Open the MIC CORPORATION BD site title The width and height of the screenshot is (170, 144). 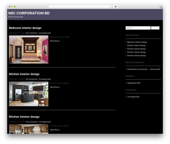pos(29,13)
